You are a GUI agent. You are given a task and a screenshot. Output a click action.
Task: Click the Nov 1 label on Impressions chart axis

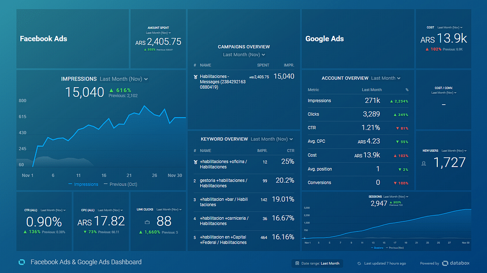(x=27, y=176)
